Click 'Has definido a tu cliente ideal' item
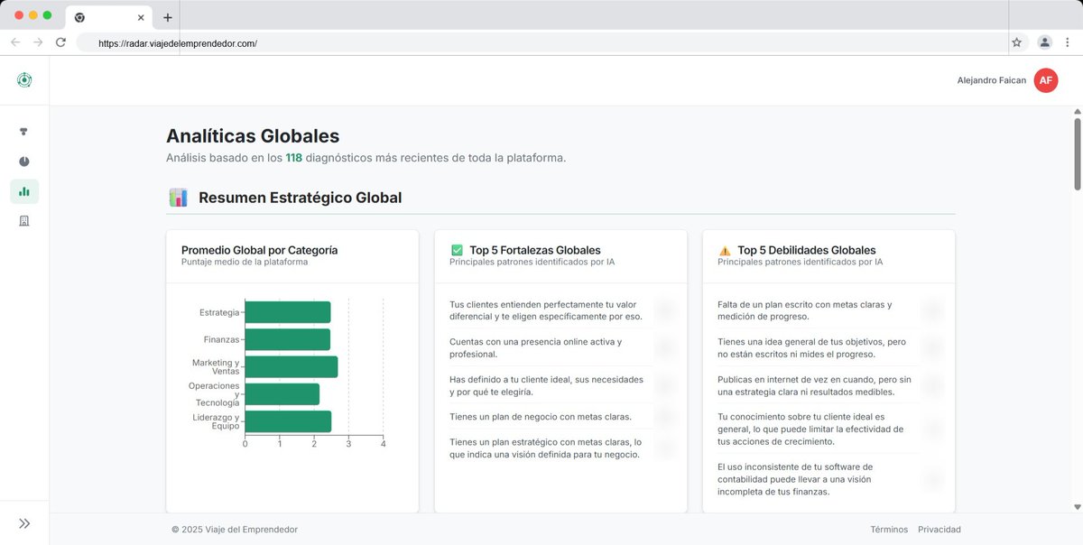This screenshot has width=1083, height=545. [x=546, y=385]
